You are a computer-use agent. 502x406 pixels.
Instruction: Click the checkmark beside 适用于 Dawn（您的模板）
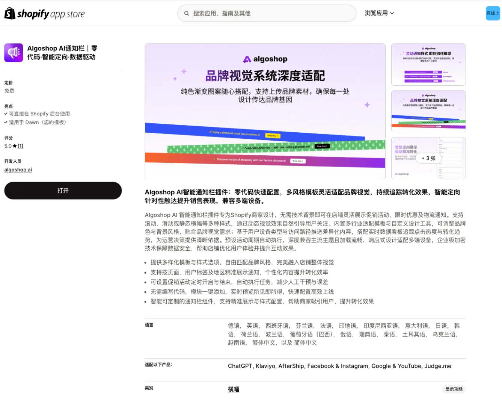[x=6, y=122]
